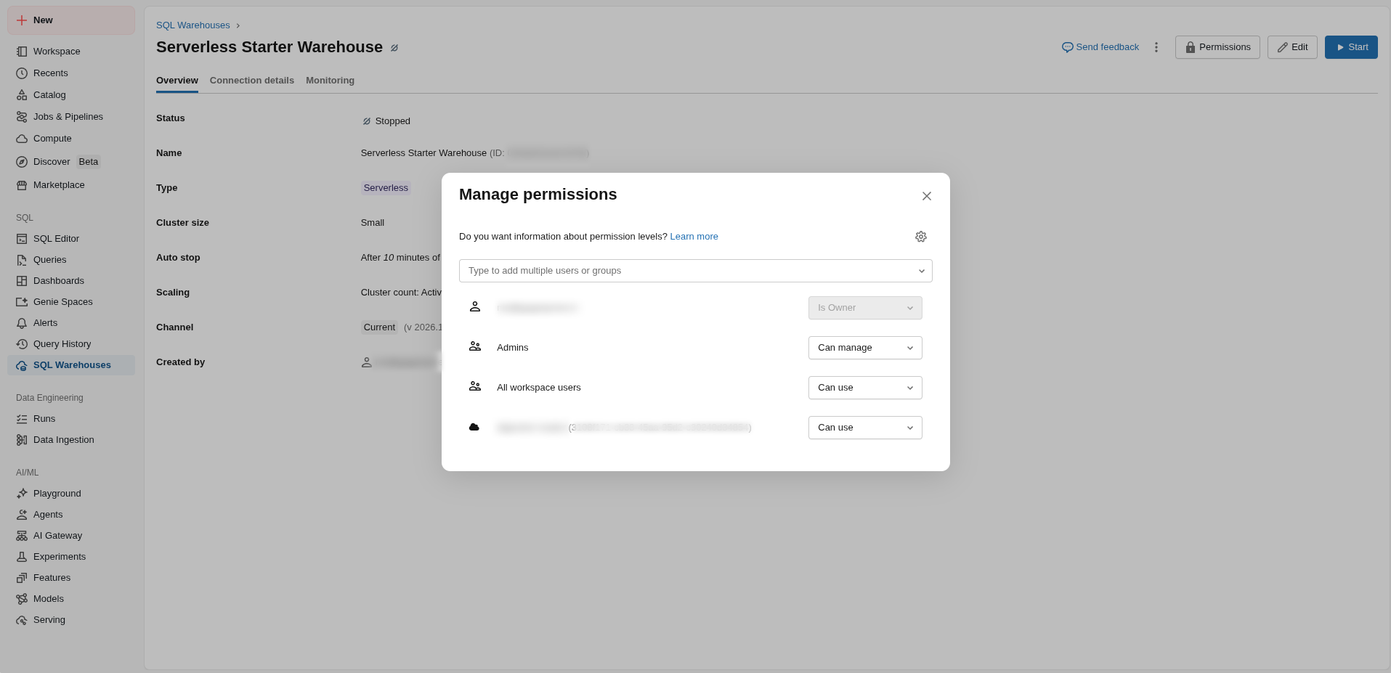This screenshot has height=673, width=1391.
Task: Open Catalog icon in sidebar
Action: (22, 95)
